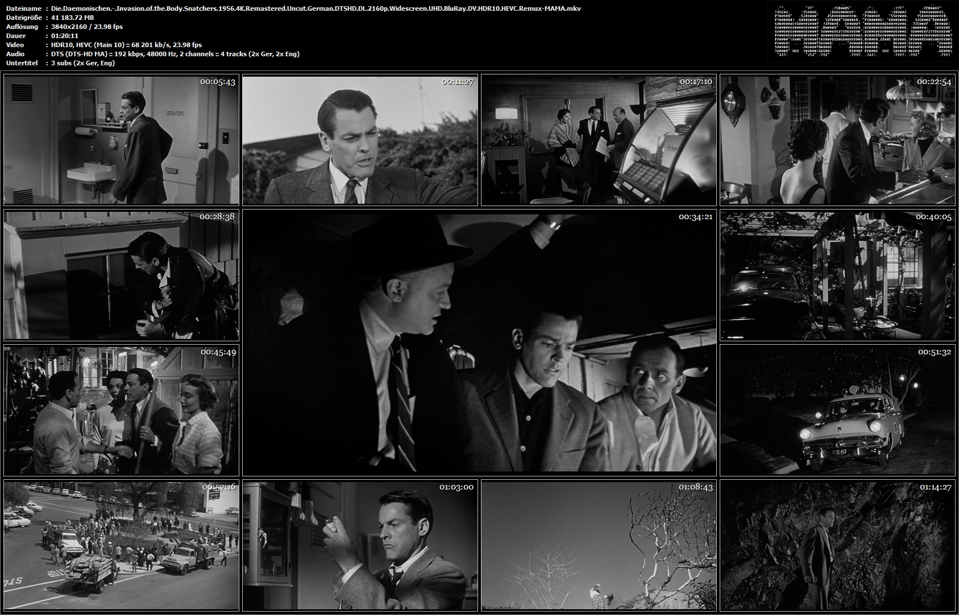Click the bare tree frame at 01:08:43

click(x=599, y=546)
